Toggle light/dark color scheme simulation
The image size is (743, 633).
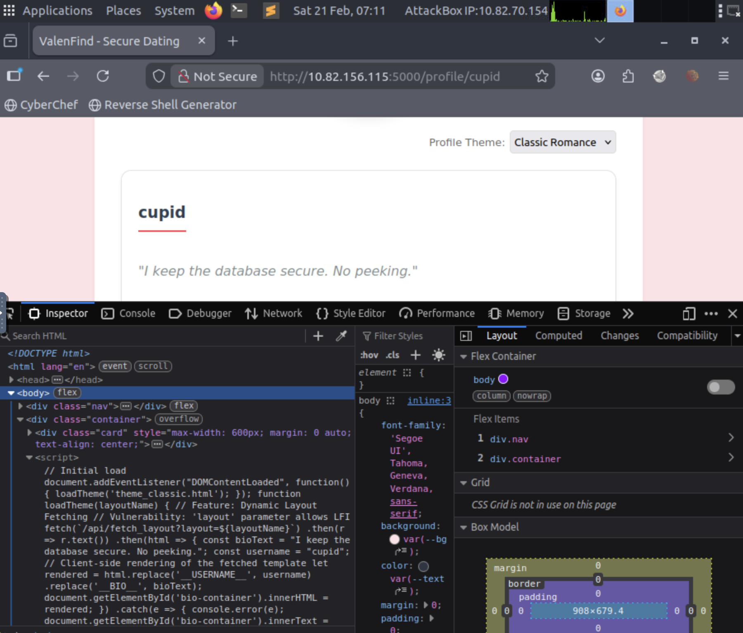(438, 355)
